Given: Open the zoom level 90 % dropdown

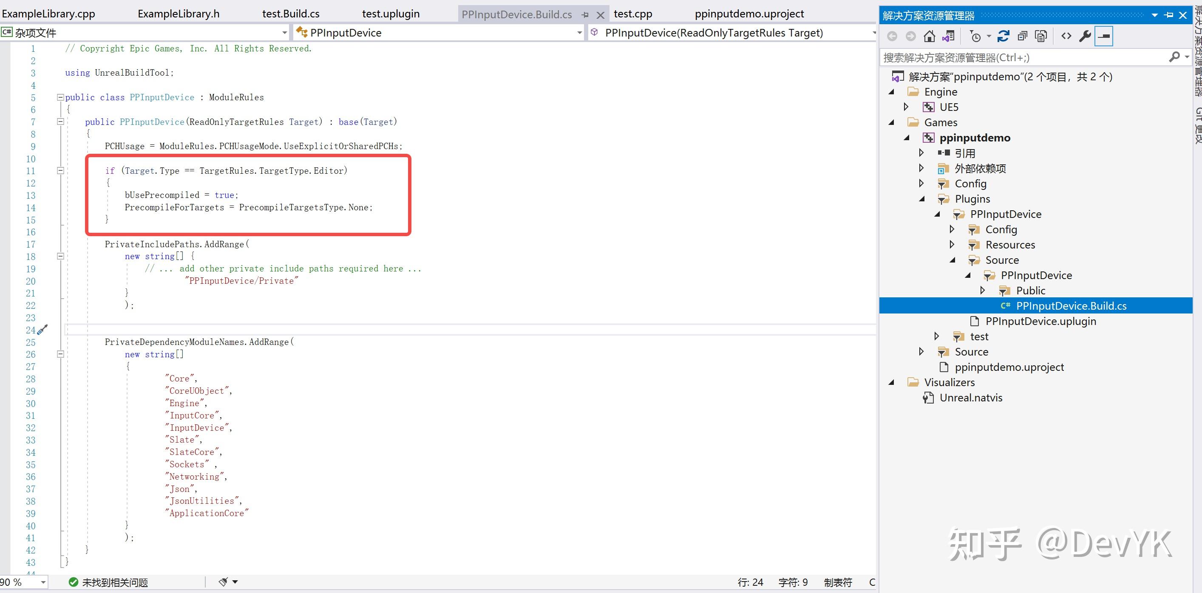Looking at the screenshot, I should (43, 582).
